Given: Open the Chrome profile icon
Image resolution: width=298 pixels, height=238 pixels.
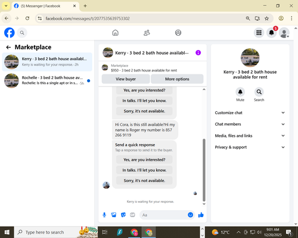Looking at the screenshot, I should tap(281, 18).
